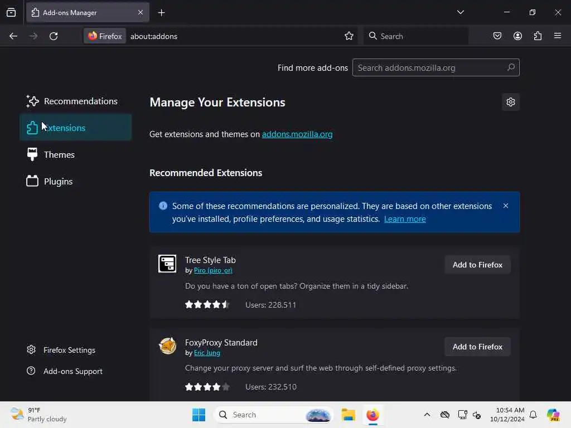Go forward with the forward arrow
The width and height of the screenshot is (571, 428).
point(33,36)
